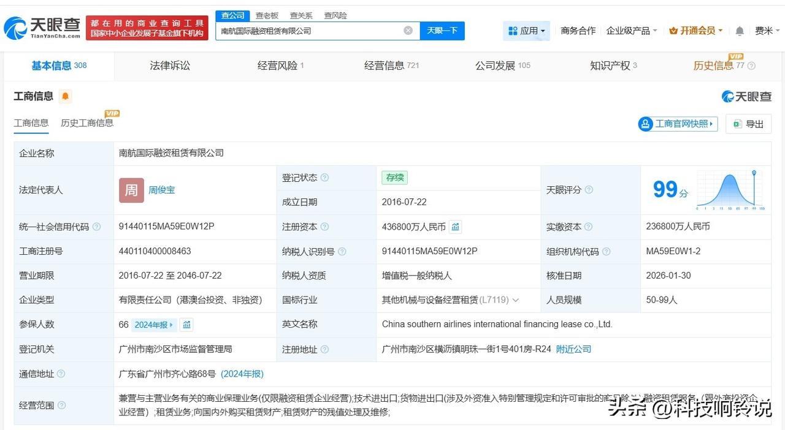Viewport: 785px width, 430px height.
Task: Click the Excel icon on the 导出 button
Action: [737, 124]
